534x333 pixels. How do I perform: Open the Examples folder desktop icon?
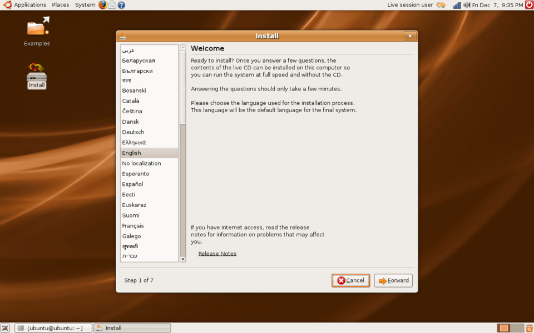coord(37,31)
